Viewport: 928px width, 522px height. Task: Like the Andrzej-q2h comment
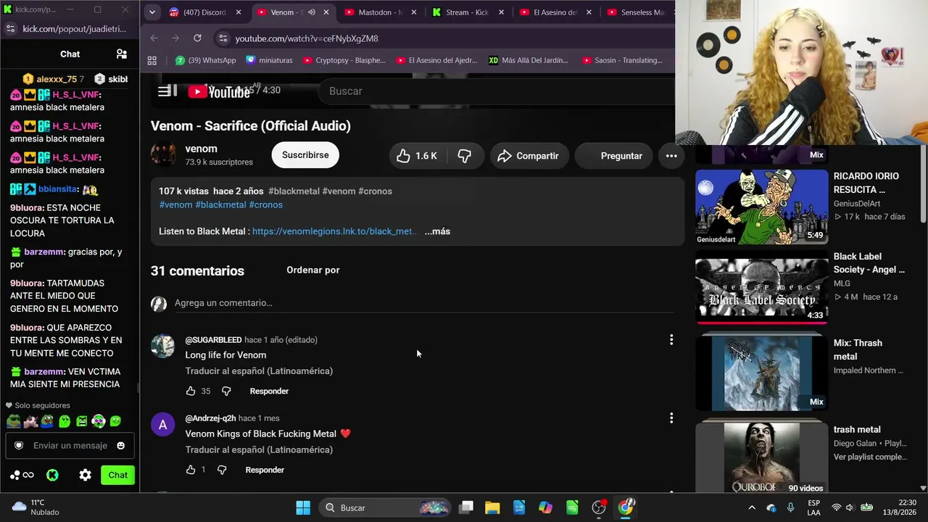point(191,470)
